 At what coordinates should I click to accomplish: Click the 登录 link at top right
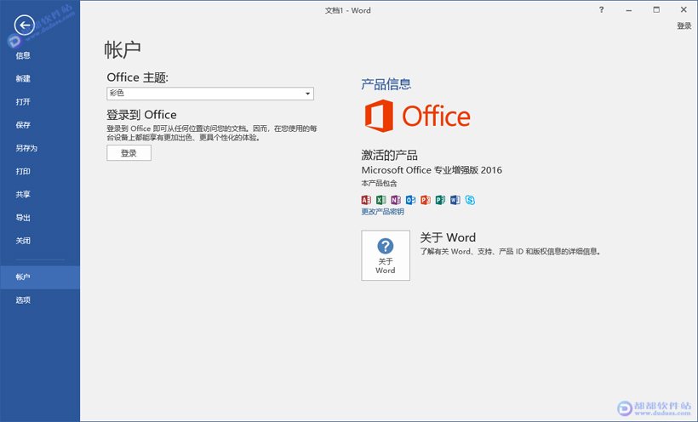tap(684, 26)
